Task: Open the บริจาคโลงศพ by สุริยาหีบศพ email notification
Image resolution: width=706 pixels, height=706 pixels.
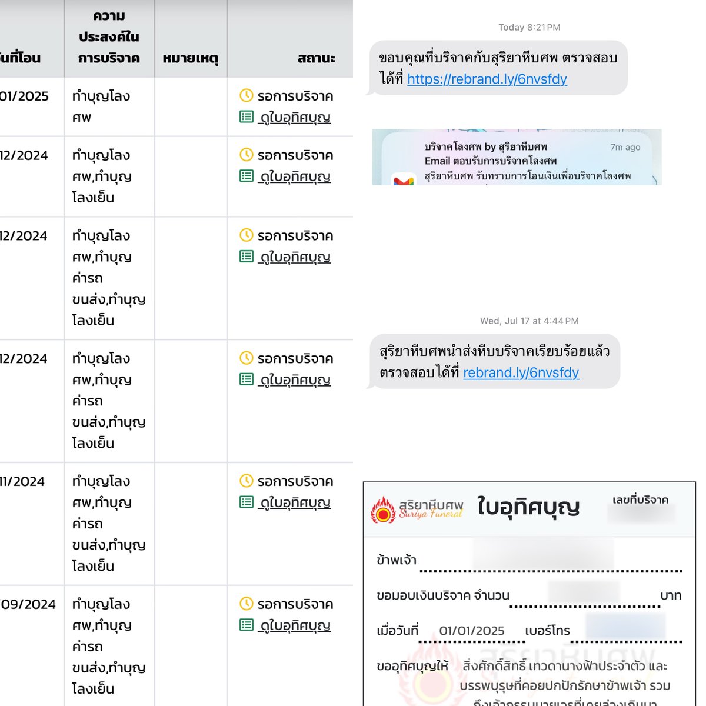Action: tap(517, 157)
